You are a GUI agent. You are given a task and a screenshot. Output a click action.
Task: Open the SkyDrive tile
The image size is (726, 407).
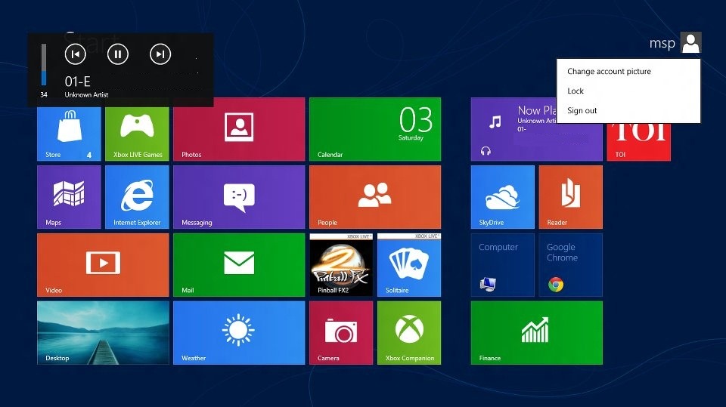pos(503,197)
